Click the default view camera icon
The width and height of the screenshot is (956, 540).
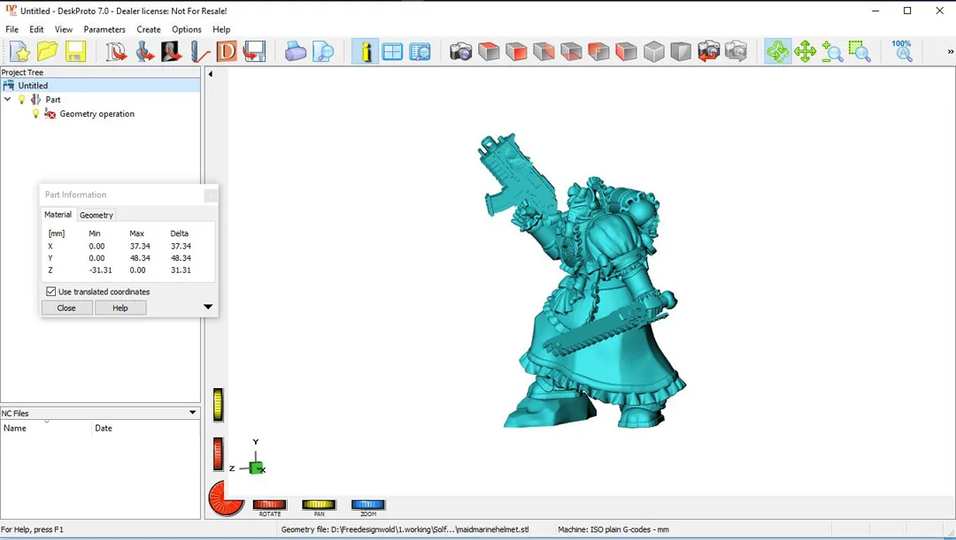point(461,51)
